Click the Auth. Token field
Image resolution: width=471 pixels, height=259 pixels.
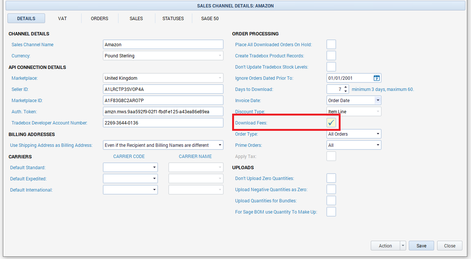point(163,111)
